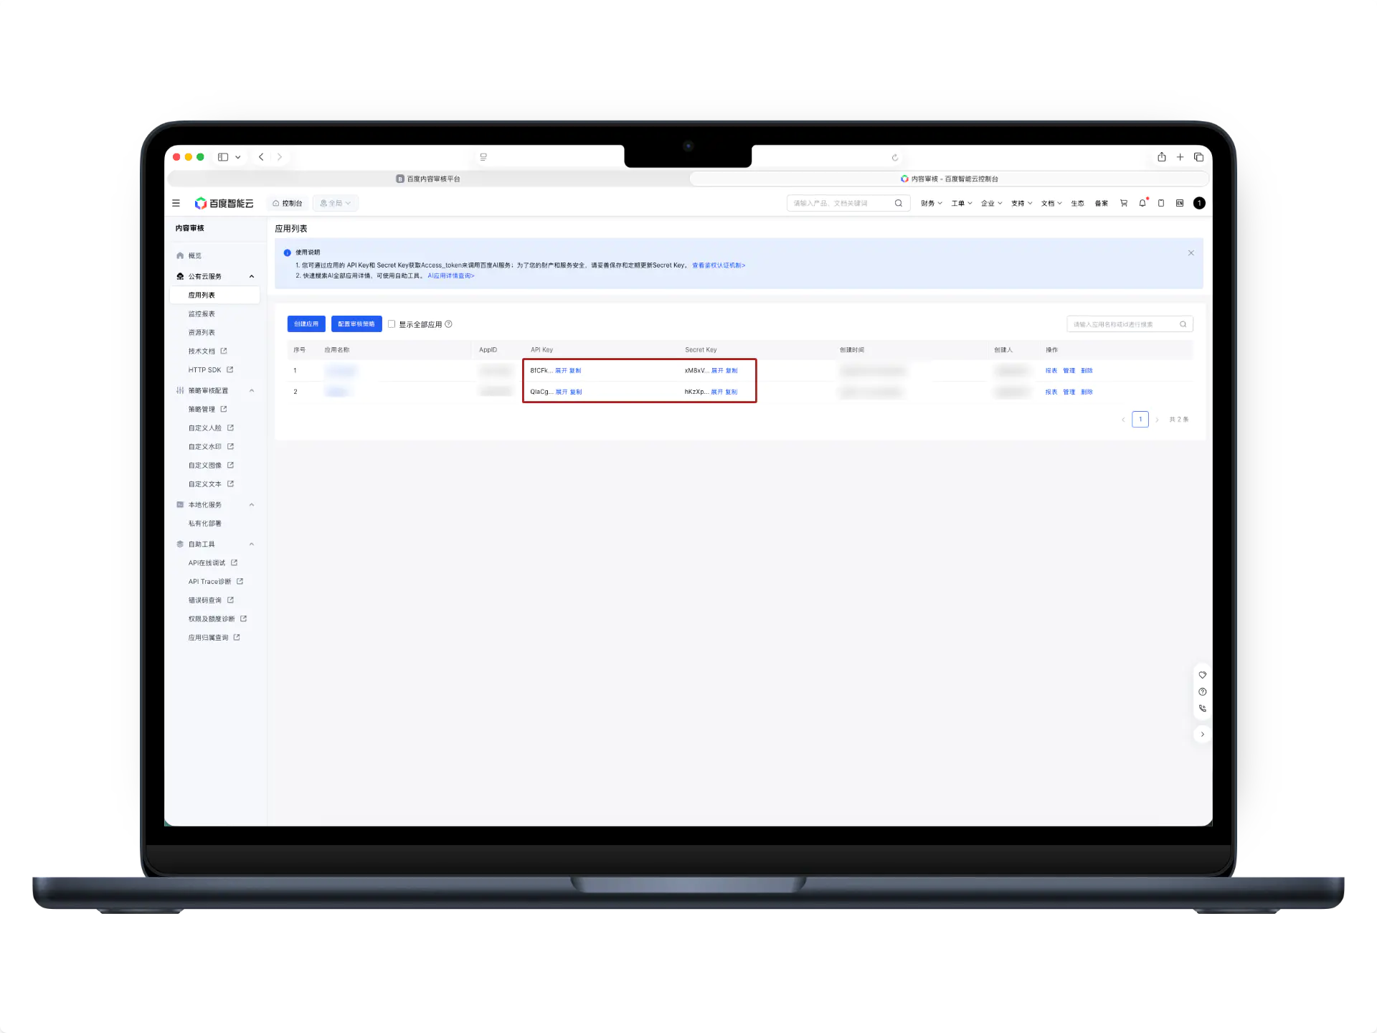Image resolution: width=1377 pixels, height=1033 pixels.
Task: Open the 全局 region dropdown
Action: tap(336, 203)
